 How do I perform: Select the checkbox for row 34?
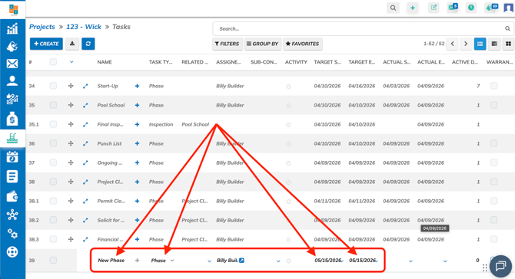tap(53, 86)
